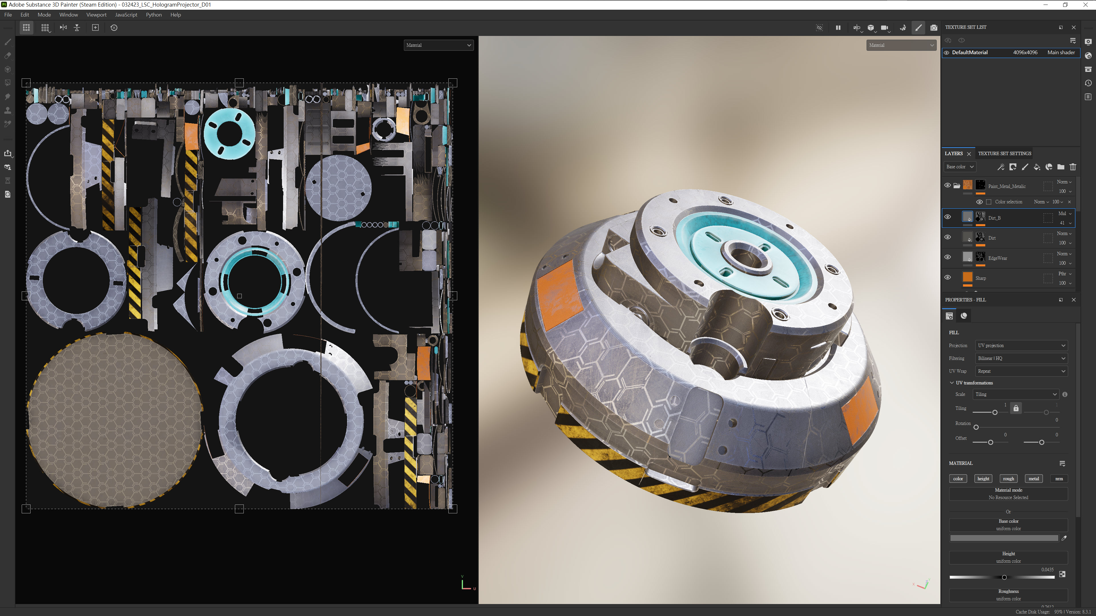Toggle the metal channel button
The height and width of the screenshot is (616, 1096).
(1033, 479)
